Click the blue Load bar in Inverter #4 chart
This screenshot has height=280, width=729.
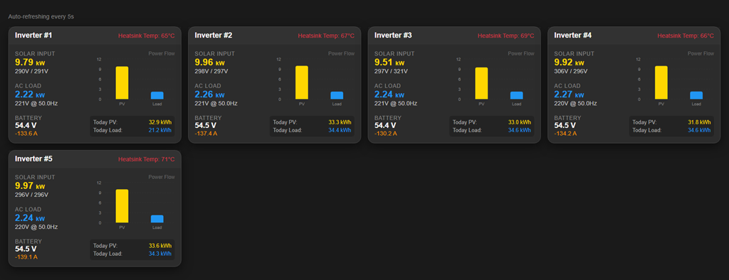point(696,96)
